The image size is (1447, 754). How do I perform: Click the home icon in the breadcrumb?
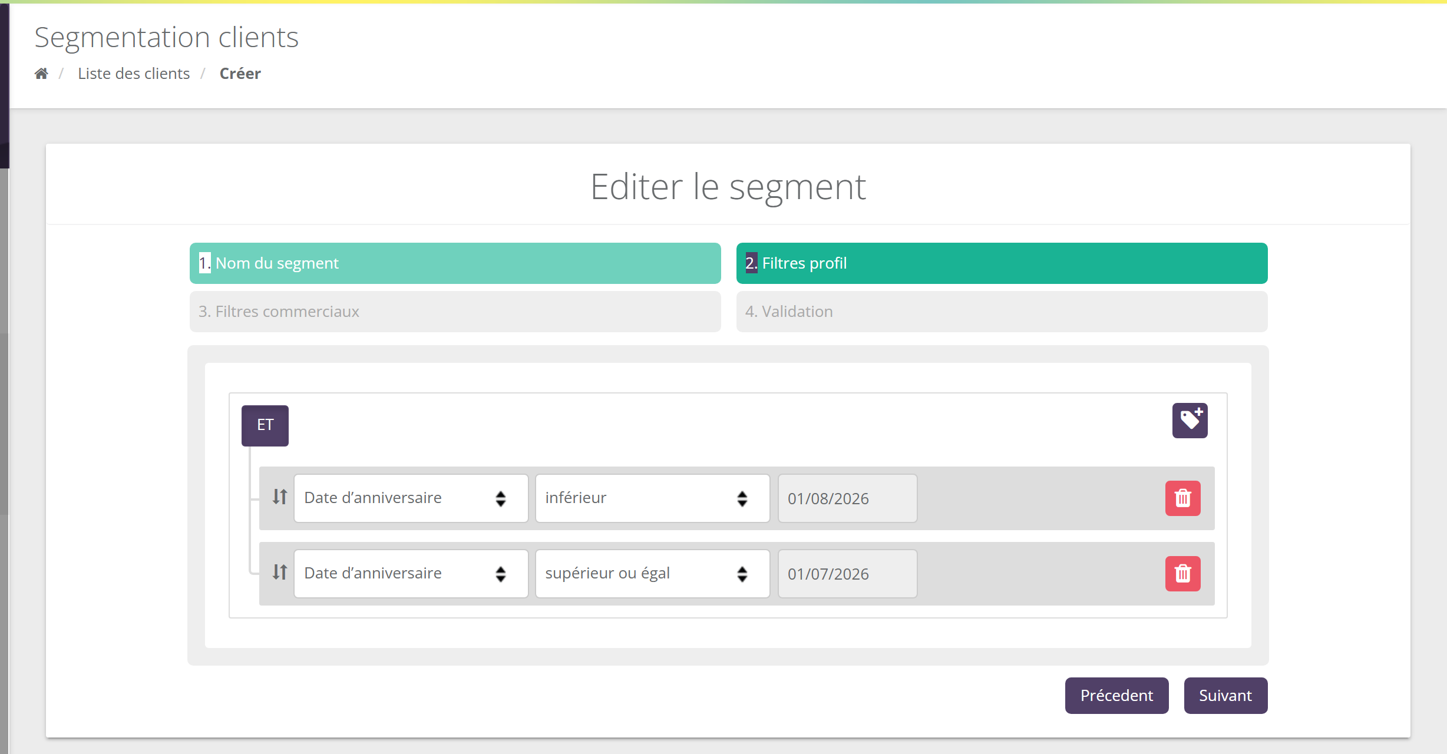click(41, 74)
